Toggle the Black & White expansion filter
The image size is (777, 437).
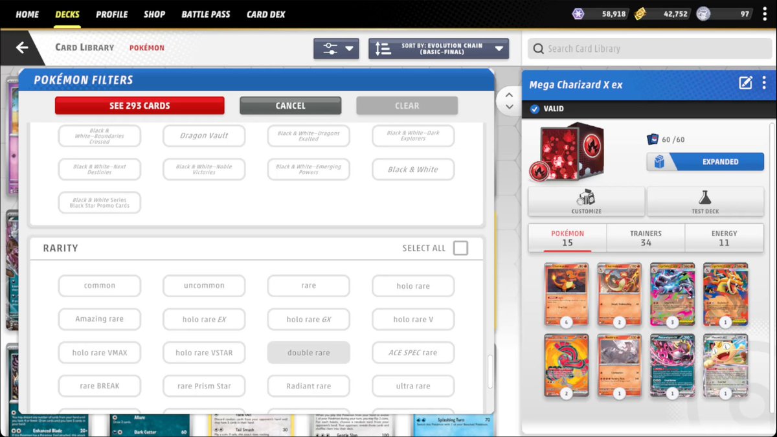[x=413, y=170]
